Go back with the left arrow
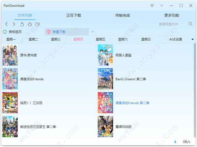The image size is (197, 147). [7, 24]
